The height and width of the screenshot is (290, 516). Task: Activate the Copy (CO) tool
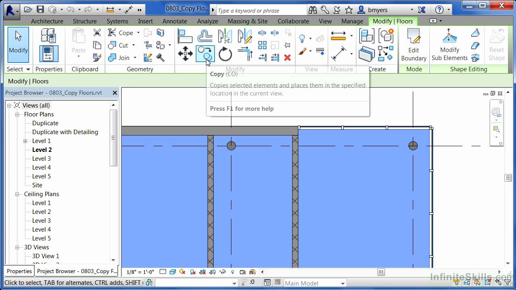click(x=205, y=54)
